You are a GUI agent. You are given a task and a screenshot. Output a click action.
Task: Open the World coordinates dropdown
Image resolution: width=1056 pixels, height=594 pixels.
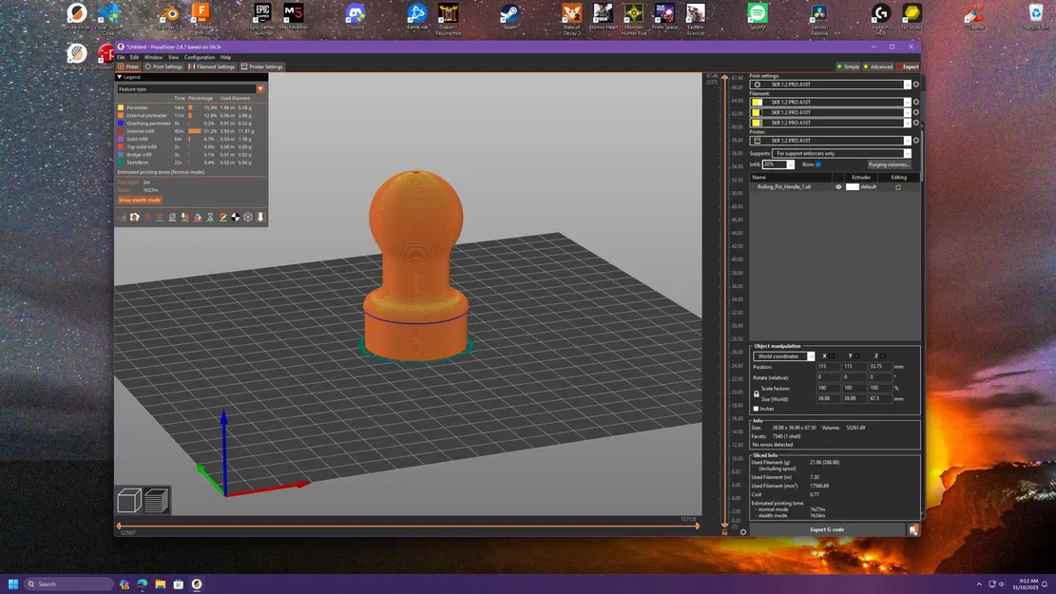(x=784, y=356)
